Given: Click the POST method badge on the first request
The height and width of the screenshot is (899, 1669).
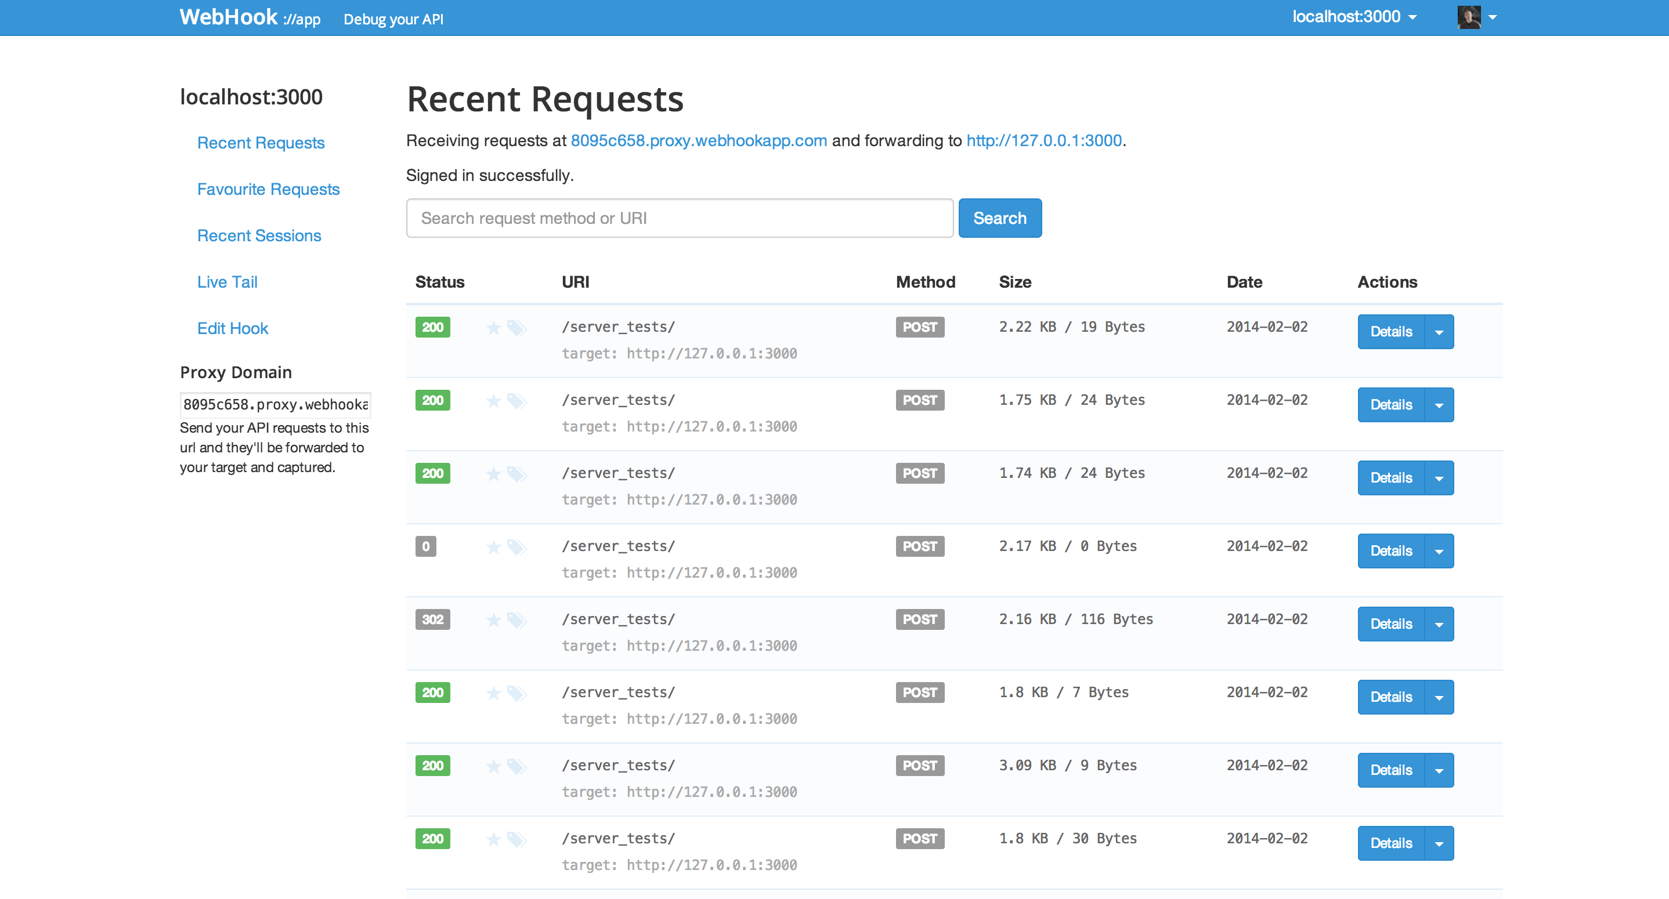Looking at the screenshot, I should coord(919,327).
